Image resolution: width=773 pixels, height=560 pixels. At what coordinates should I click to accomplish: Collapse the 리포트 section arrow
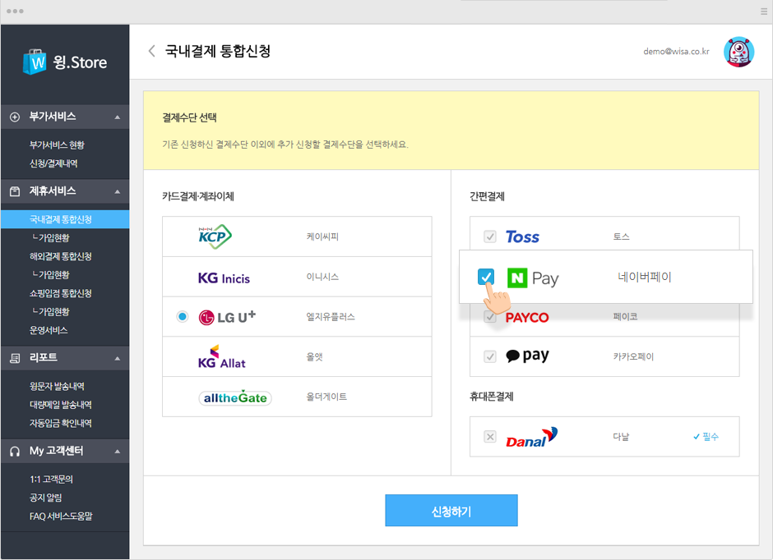point(118,358)
